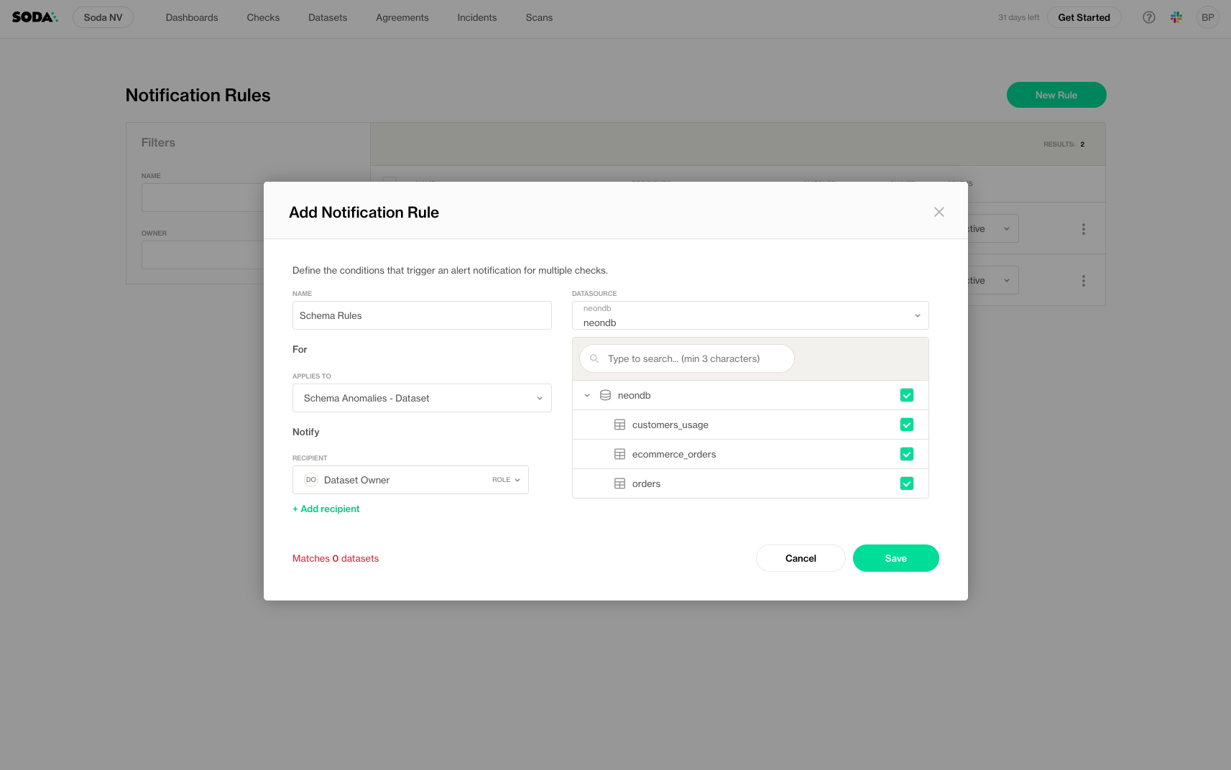Go to the Incidents page

[x=476, y=17]
